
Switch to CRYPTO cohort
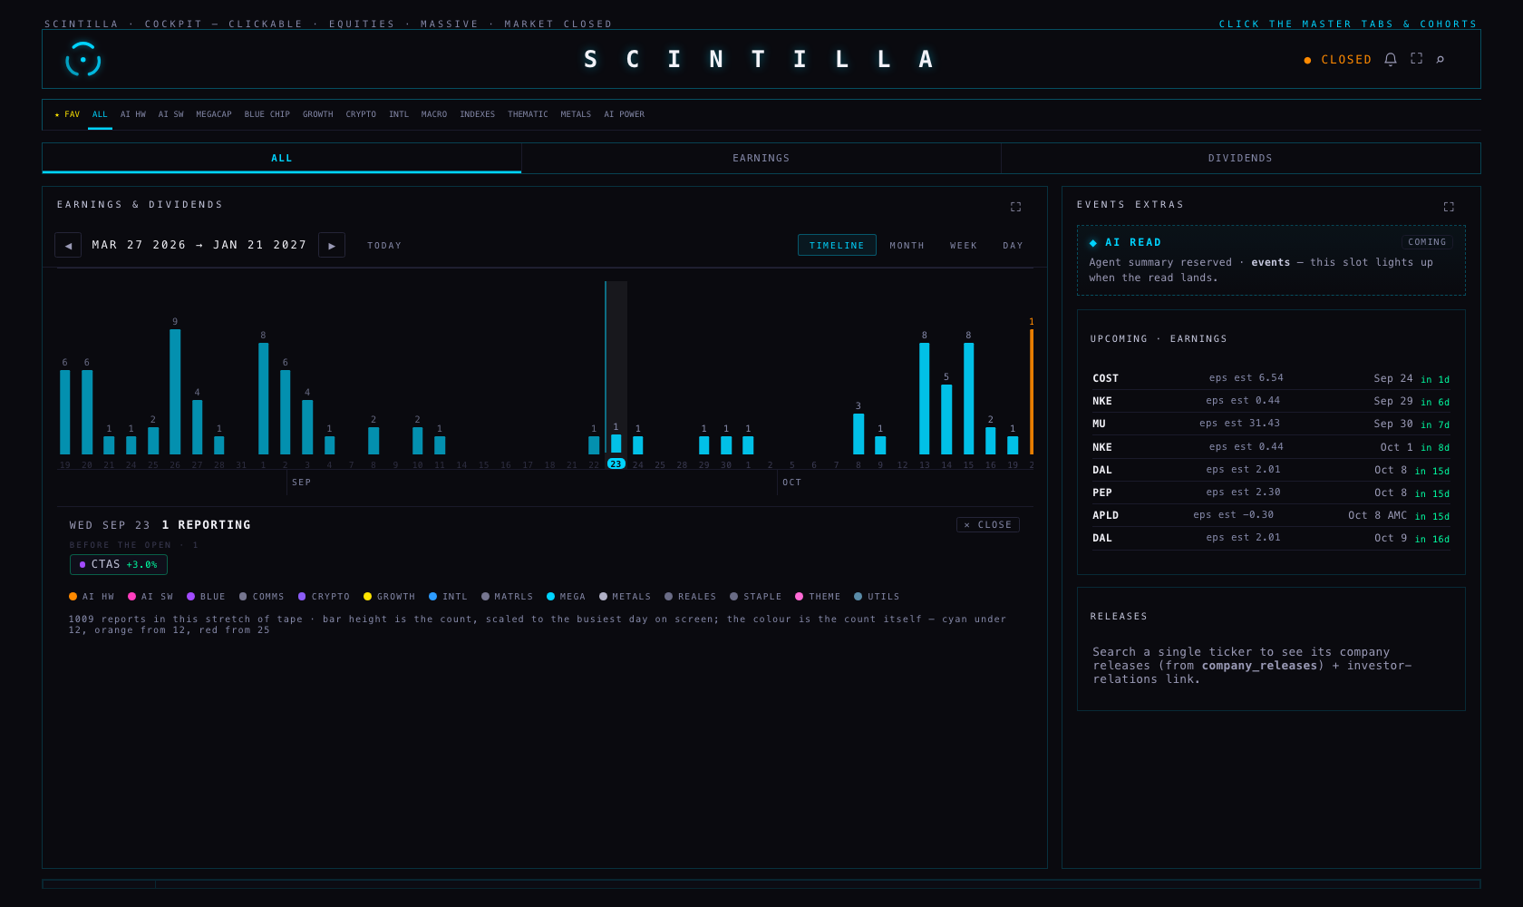point(361,114)
